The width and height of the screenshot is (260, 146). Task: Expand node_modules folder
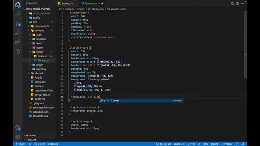point(39,13)
